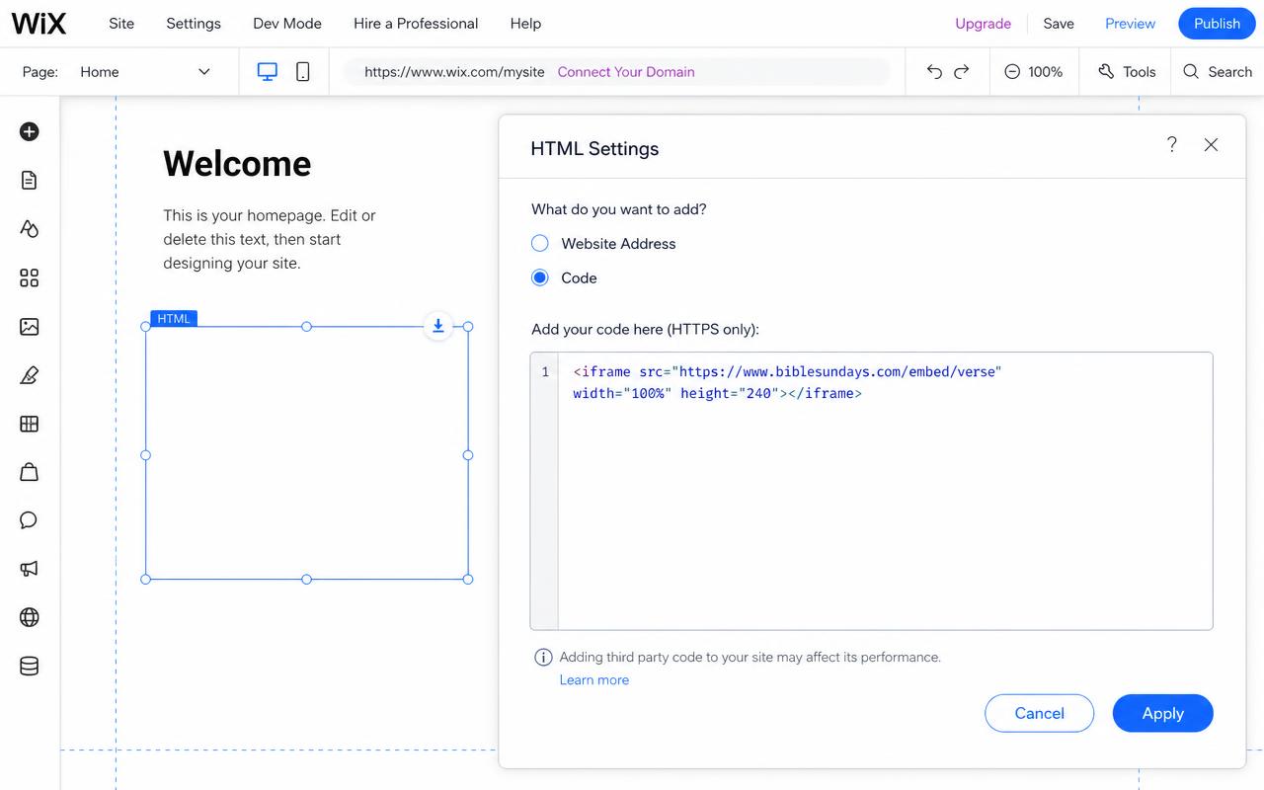This screenshot has height=790, width=1264.
Task: Switch to mobile view icon
Action: click(x=303, y=71)
